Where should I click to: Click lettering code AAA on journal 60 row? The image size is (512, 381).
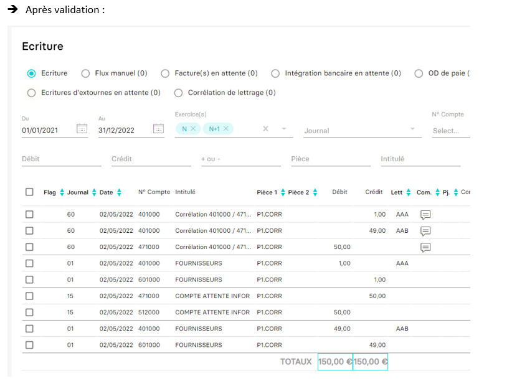402,215
